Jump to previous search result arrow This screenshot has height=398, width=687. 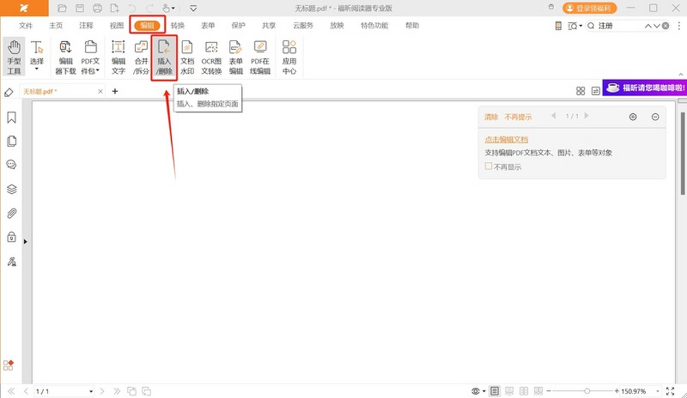pyautogui.click(x=648, y=26)
